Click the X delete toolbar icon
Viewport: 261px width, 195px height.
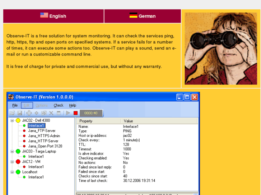[51, 113]
